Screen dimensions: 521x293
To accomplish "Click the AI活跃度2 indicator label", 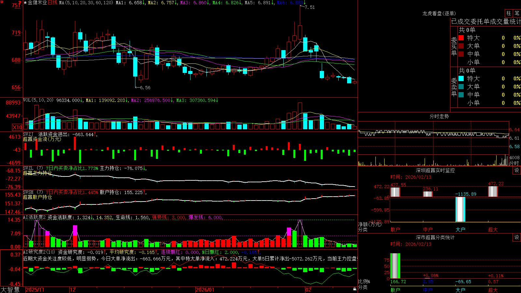I will point(35,217).
